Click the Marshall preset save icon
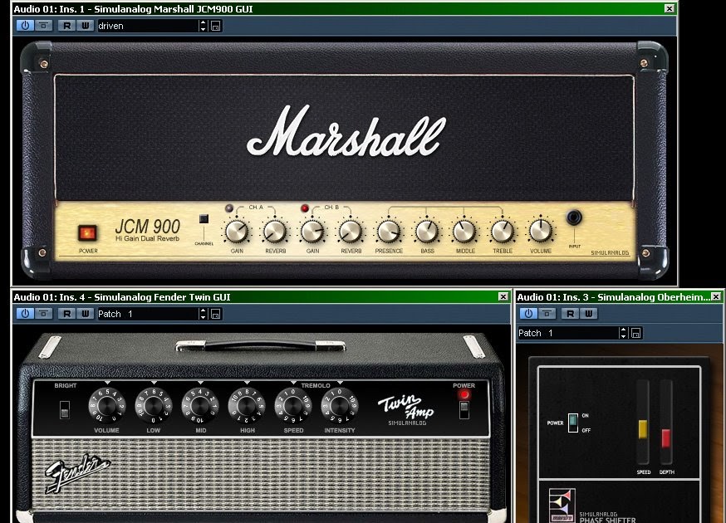The height and width of the screenshot is (523, 726). pos(216,26)
